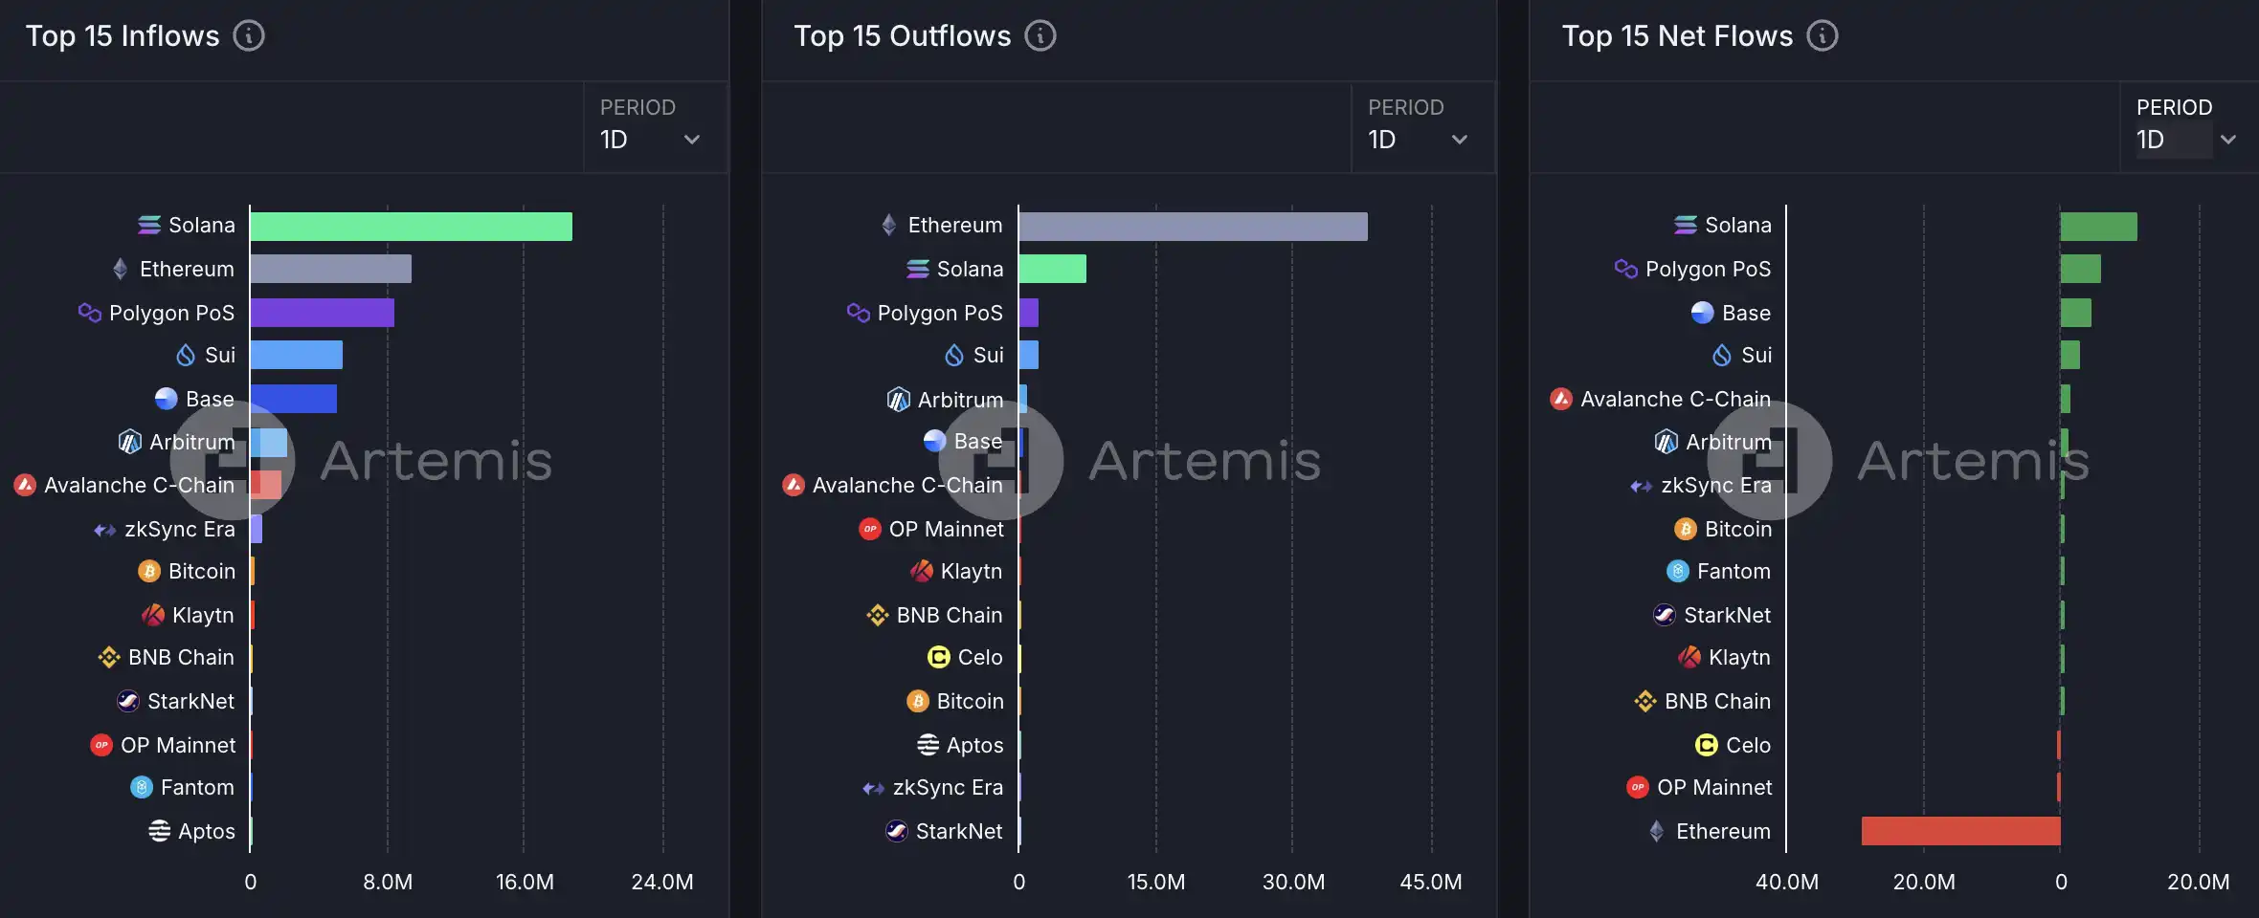Viewport: 2259px width, 918px height.
Task: Click Polygon PoS icon in Net Flows chart
Action: click(x=1625, y=269)
